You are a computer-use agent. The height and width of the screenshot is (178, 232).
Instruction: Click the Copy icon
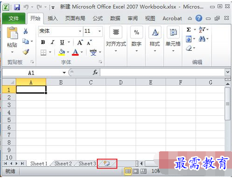click(x=26, y=41)
